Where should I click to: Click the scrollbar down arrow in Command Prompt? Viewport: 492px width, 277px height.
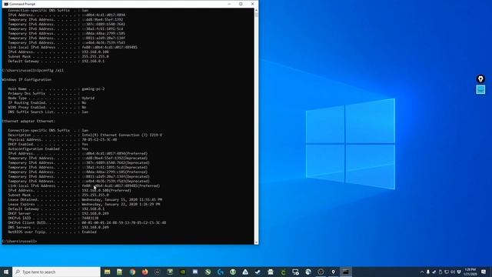click(256, 242)
